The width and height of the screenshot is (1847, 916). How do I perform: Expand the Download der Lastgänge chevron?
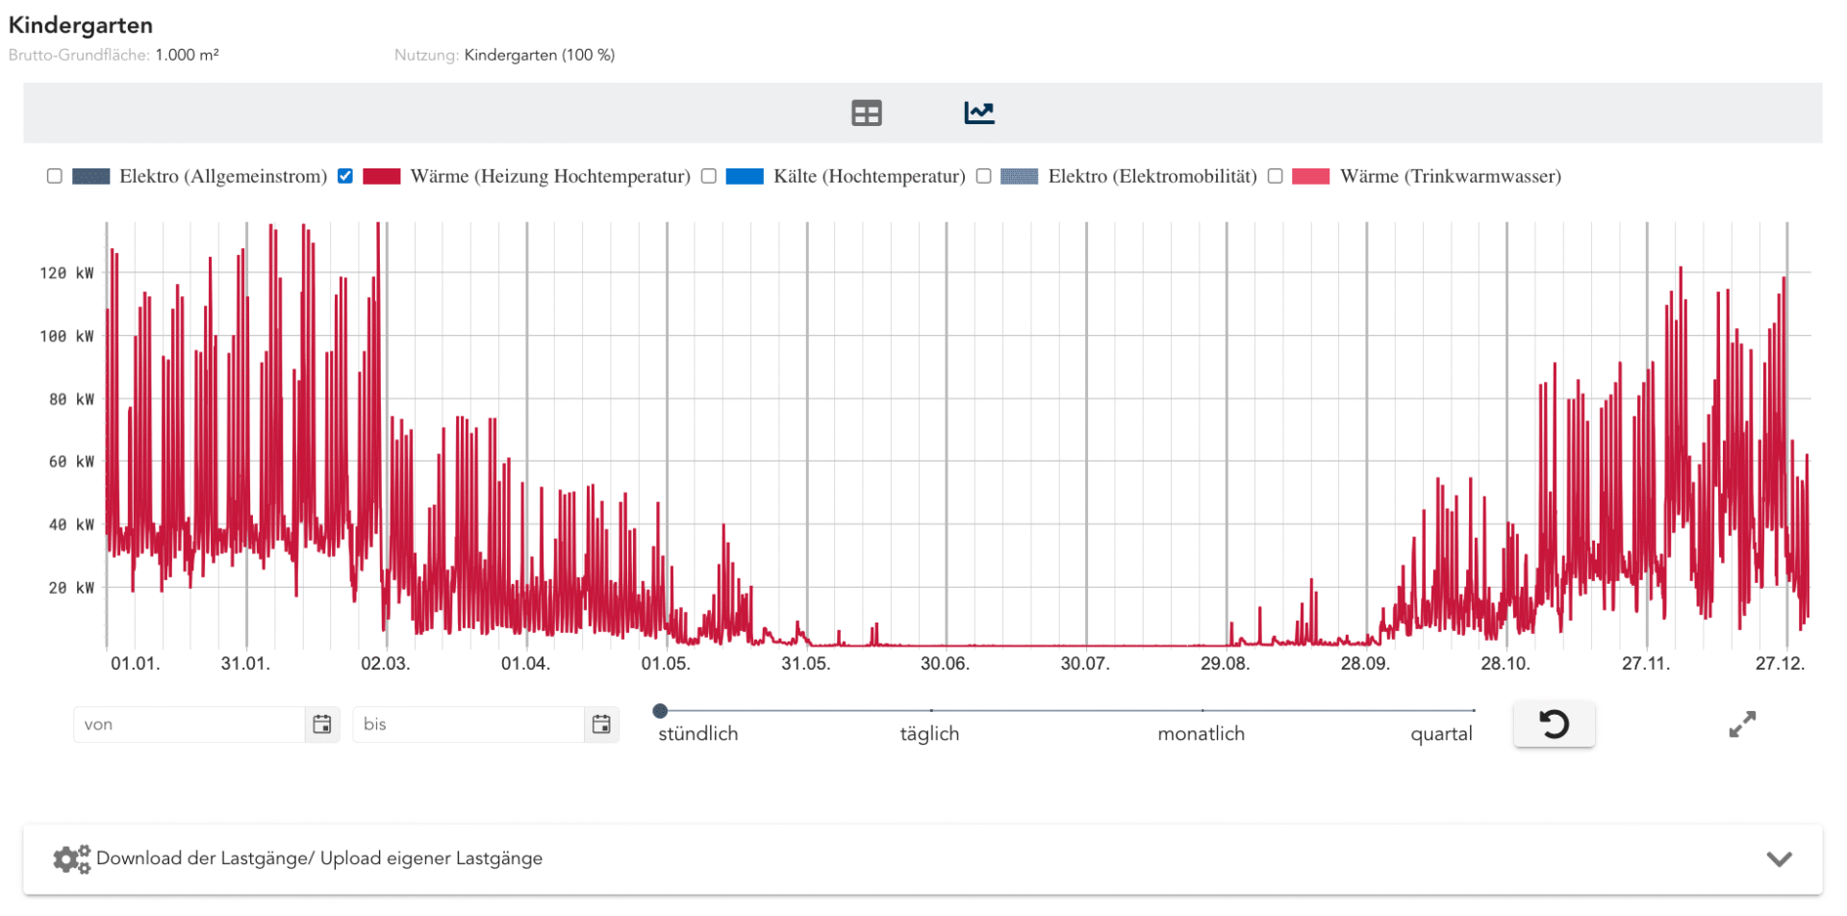[1779, 859]
